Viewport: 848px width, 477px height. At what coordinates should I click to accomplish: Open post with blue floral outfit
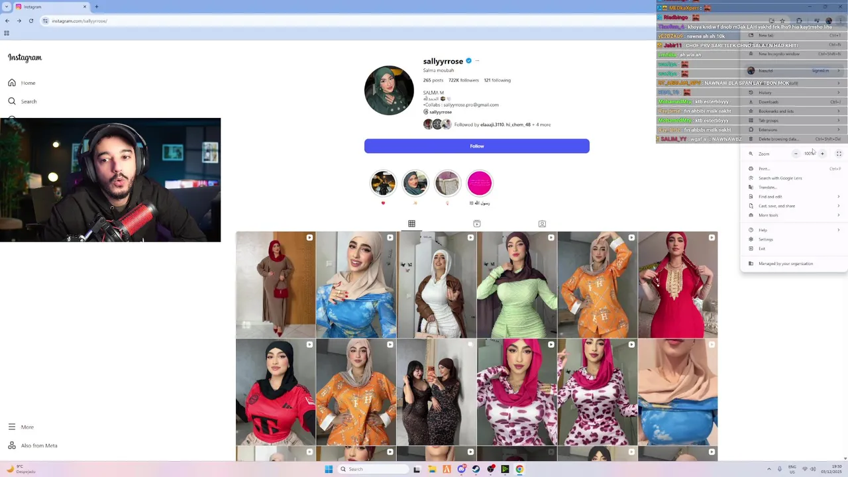[x=356, y=285]
